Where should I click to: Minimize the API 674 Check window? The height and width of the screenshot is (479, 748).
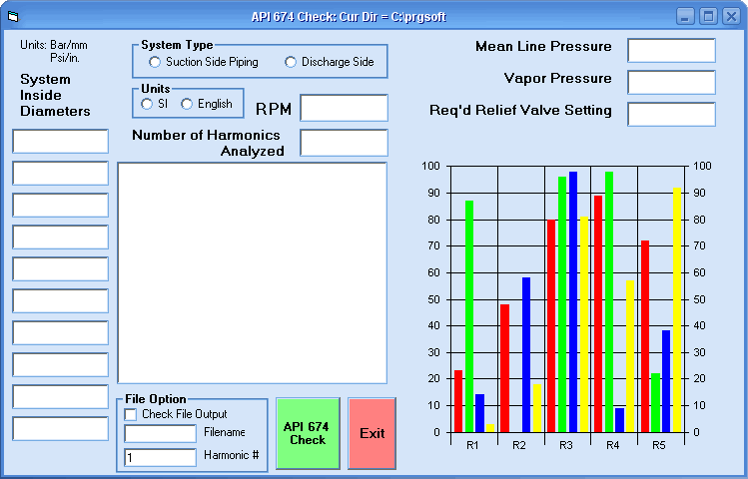[x=685, y=17]
